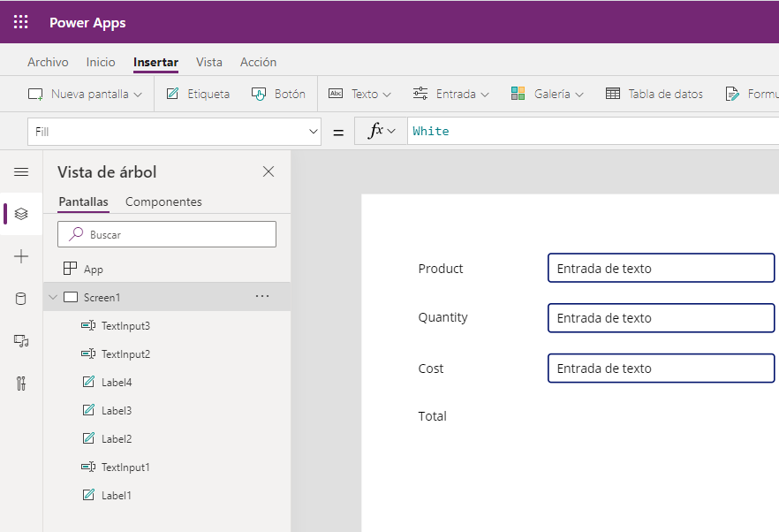Switch to the Componentes tab

[164, 201]
